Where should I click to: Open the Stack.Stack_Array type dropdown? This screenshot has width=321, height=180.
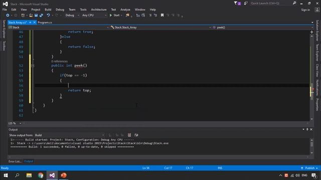coord(161,27)
